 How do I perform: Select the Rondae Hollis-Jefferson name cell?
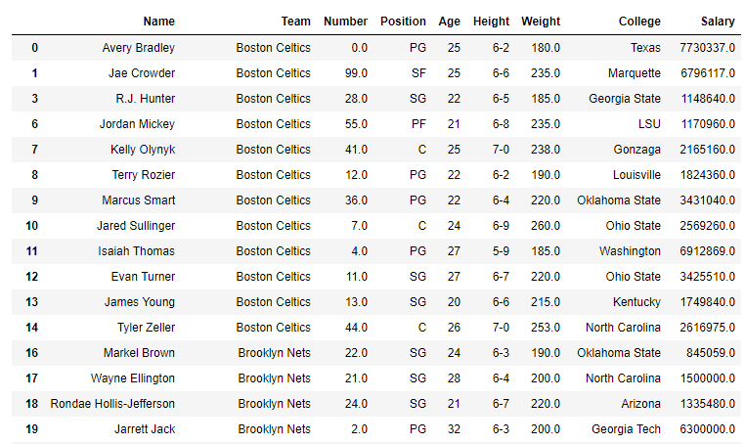112,404
